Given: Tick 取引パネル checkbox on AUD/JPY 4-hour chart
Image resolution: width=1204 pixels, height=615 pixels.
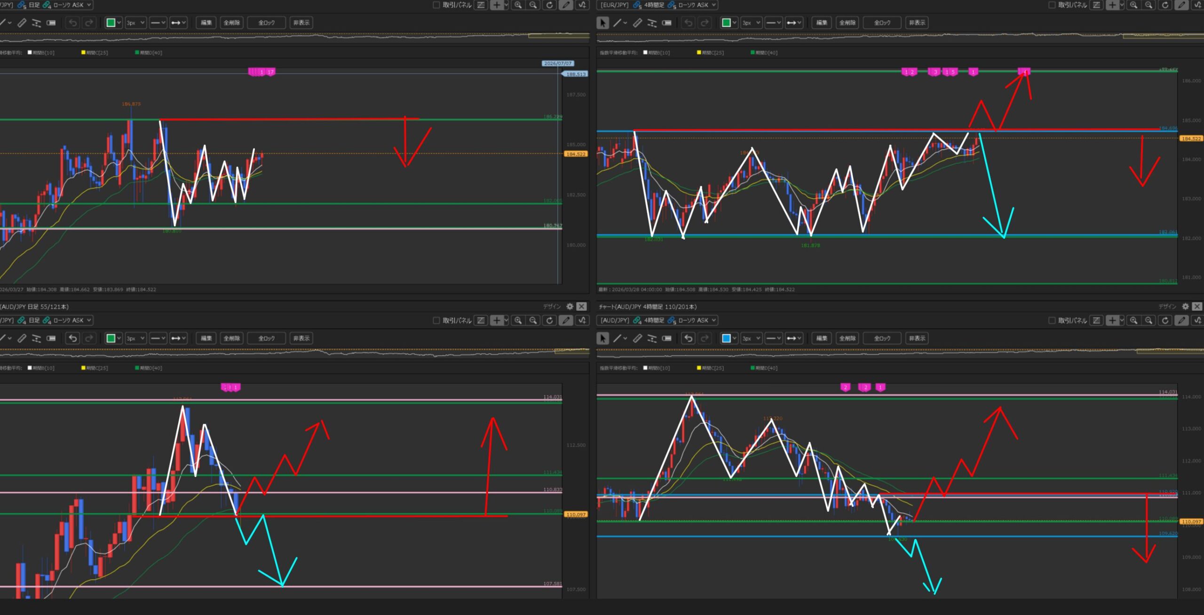Looking at the screenshot, I should [x=1052, y=320].
